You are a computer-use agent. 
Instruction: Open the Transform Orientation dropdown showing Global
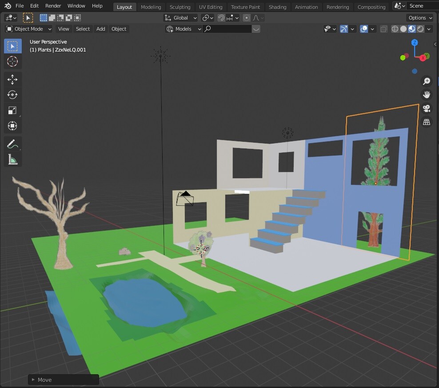[x=180, y=18]
